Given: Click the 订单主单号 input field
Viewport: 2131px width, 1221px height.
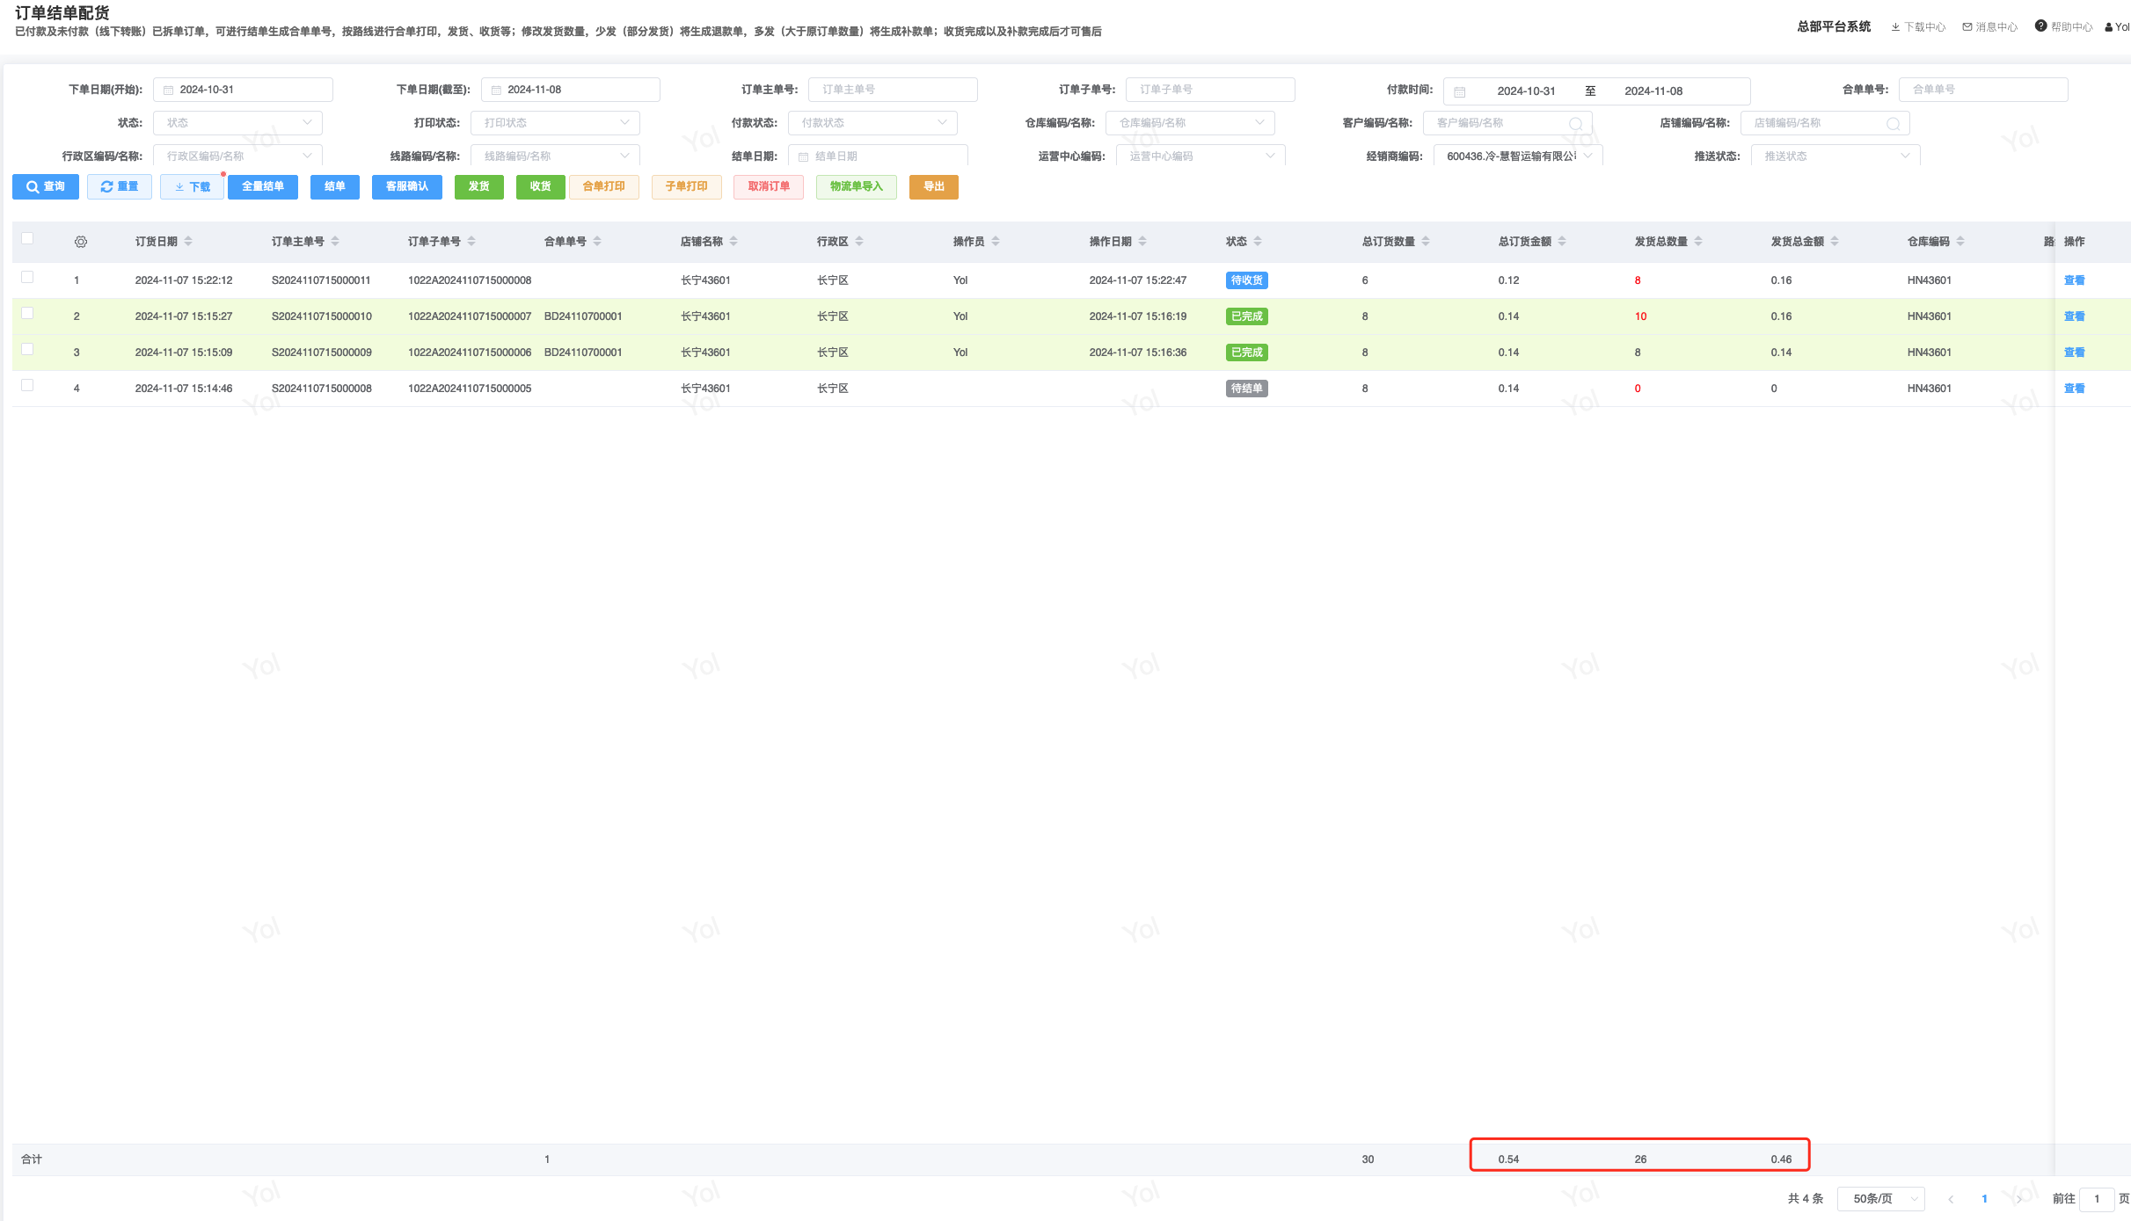Looking at the screenshot, I should click(x=893, y=90).
